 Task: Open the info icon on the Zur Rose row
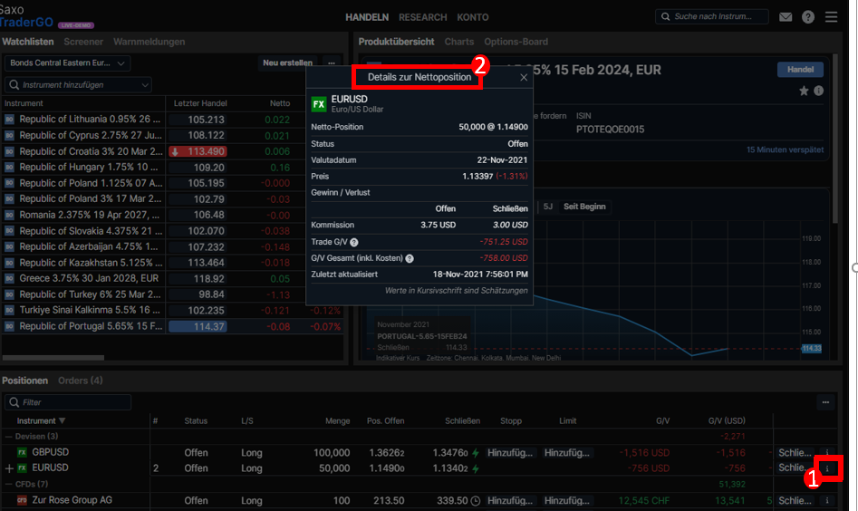point(827,501)
